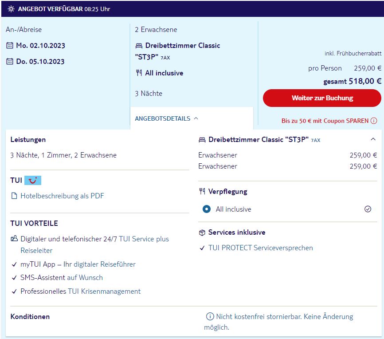Open Hotelbeschreibung als PDF link
The width and height of the screenshot is (384, 339).
[x=62, y=196]
